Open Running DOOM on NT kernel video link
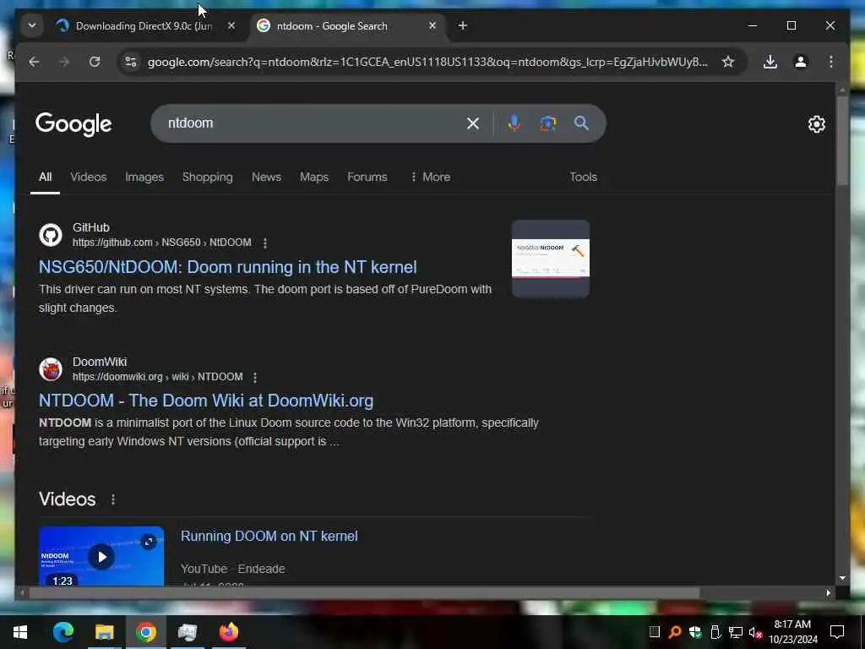865x649 pixels. point(269,537)
